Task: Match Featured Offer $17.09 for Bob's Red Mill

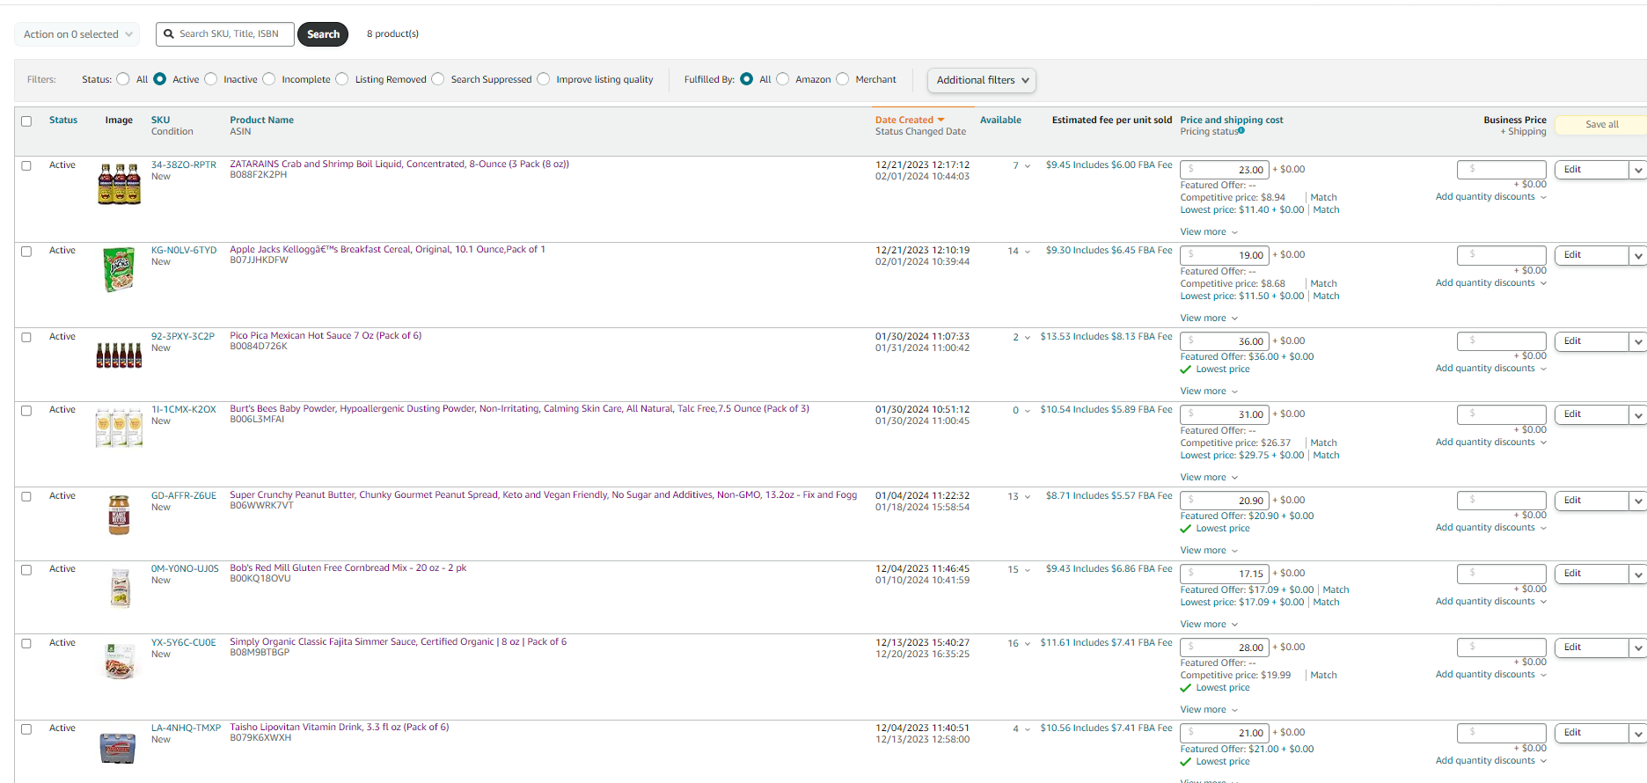Action: pyautogui.click(x=1336, y=590)
